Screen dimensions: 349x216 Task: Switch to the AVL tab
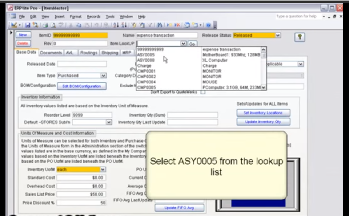[70, 53]
